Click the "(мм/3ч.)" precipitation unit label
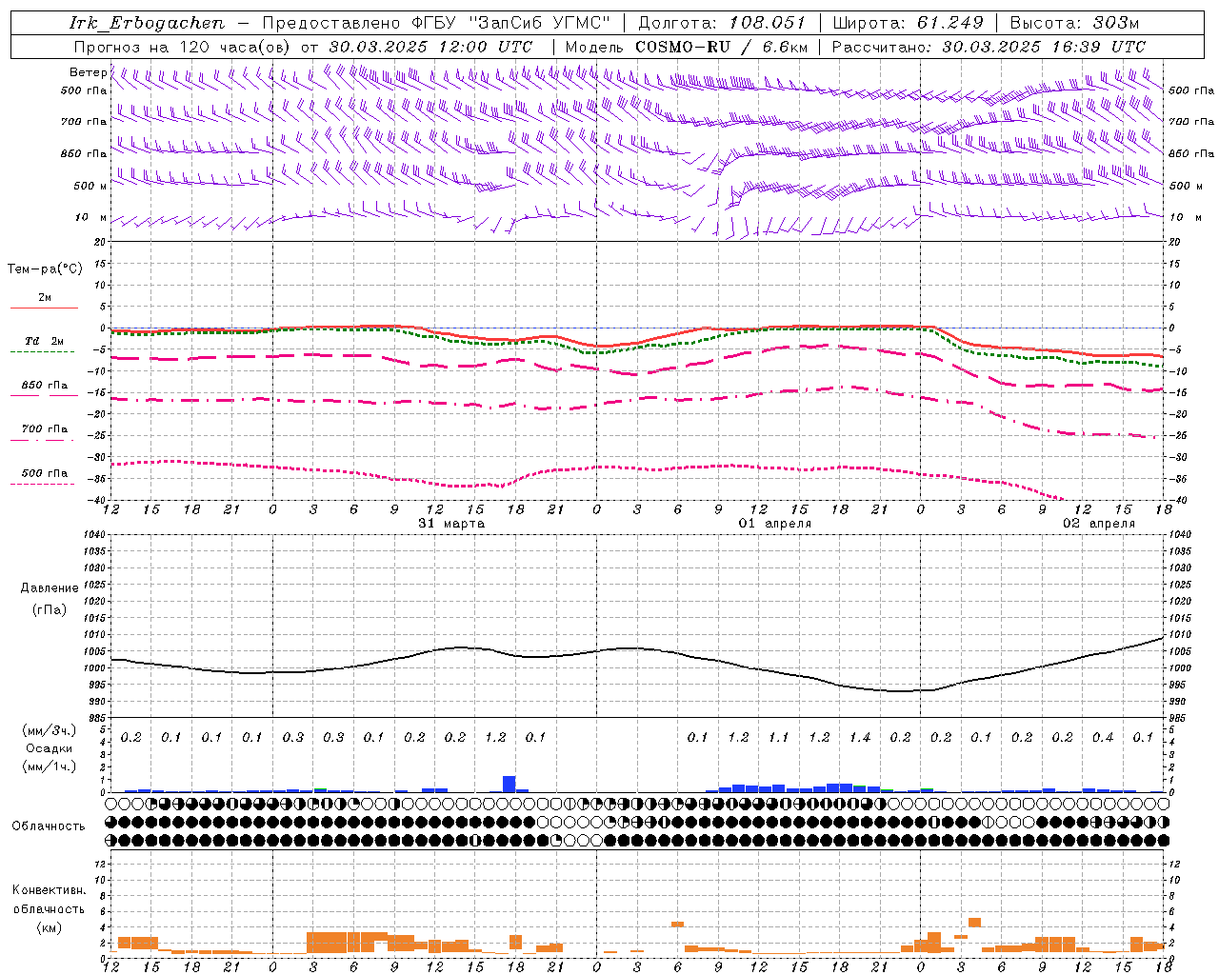This screenshot has width=1219, height=975. point(50,730)
